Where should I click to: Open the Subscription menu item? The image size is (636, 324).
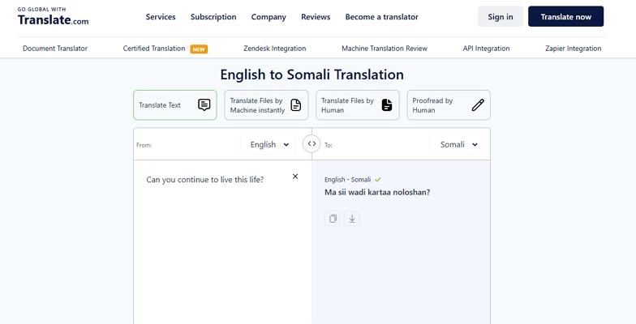213,17
